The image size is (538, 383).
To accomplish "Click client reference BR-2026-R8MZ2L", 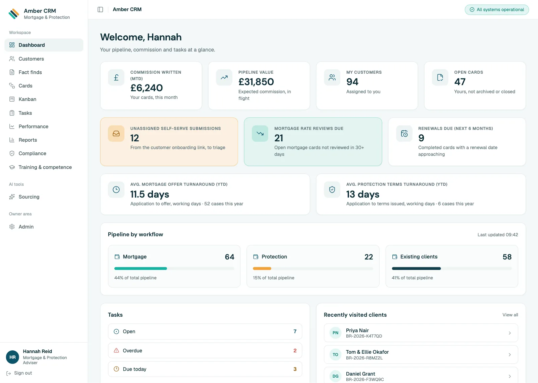I will (364, 358).
